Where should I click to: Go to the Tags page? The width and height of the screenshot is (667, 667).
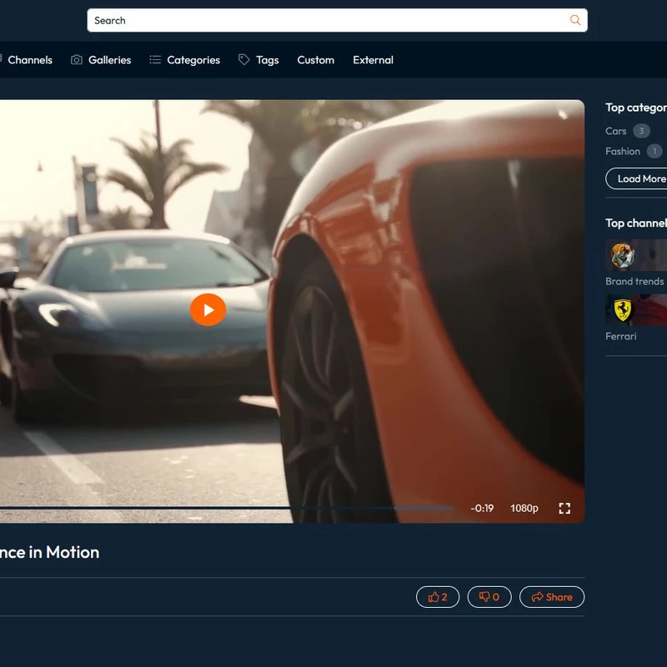tap(258, 60)
